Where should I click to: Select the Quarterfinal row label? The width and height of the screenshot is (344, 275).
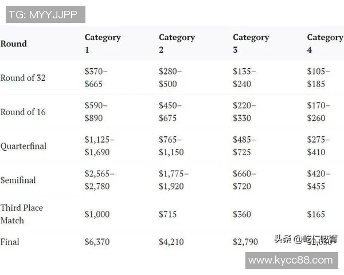24,146
